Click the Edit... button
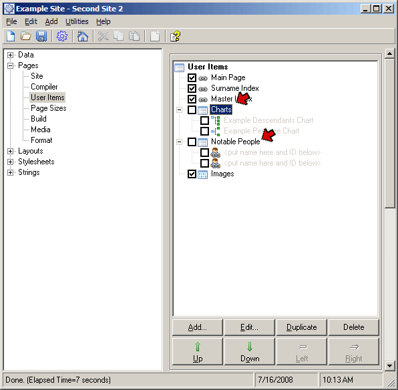Screen dimensions: 398x390 pos(250,327)
